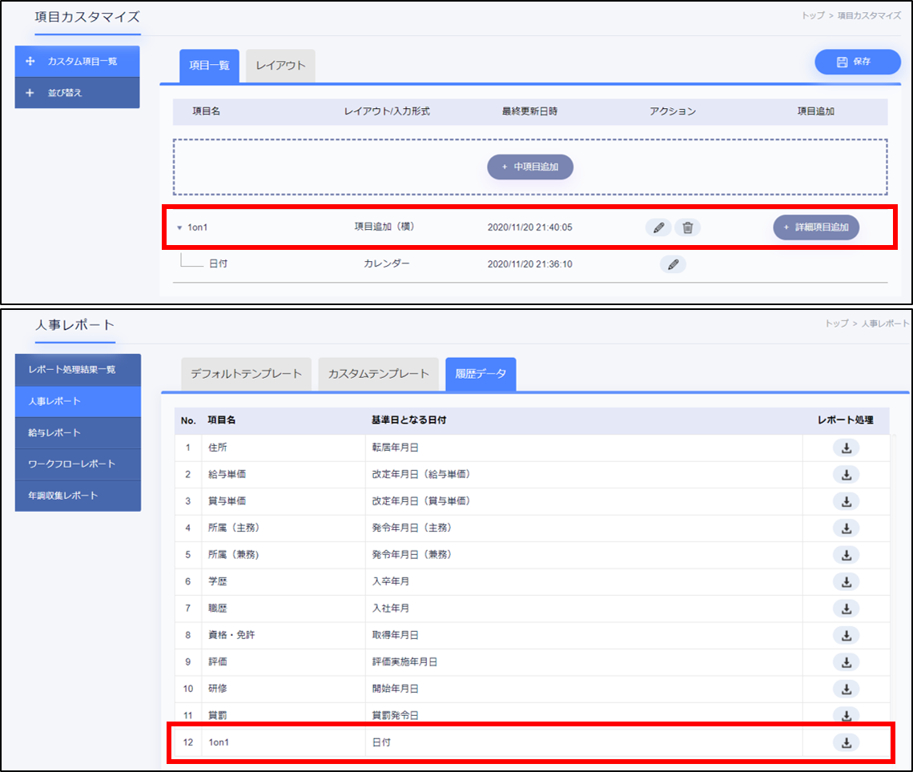
Task: Switch to the カスタムテンプレート tab
Action: [378, 374]
